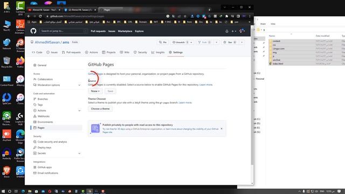Open the taskbar Cortana search circle
The width and height of the screenshot is (345, 194).
point(10,191)
